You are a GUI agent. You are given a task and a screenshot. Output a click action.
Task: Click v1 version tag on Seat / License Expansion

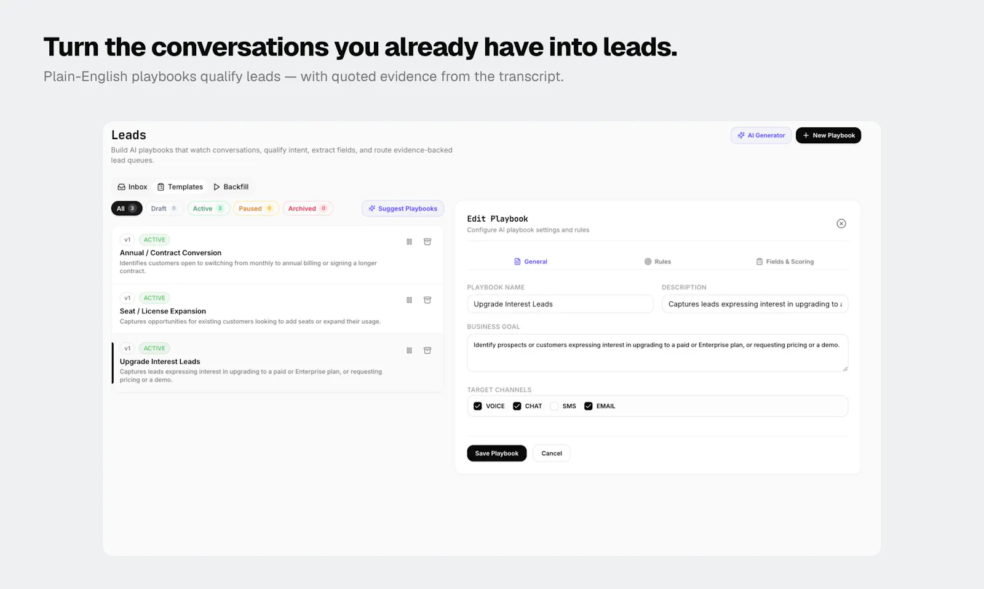[x=127, y=298]
